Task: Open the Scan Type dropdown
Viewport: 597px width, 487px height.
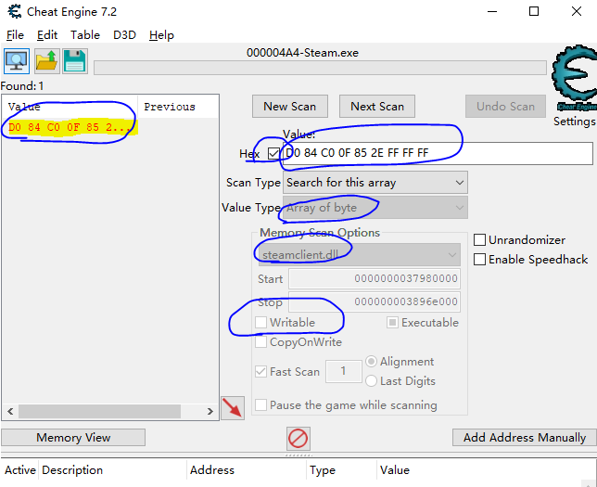Action: pos(375,183)
